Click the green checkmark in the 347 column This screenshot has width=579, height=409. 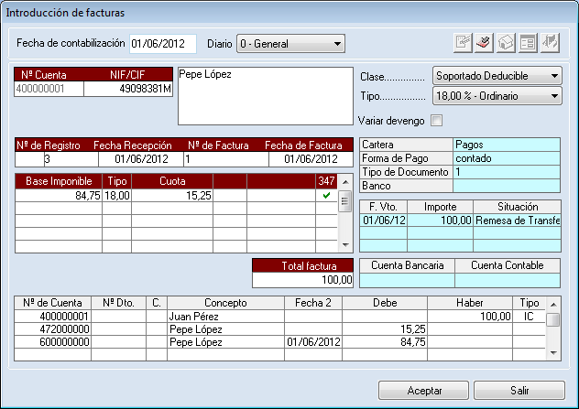pos(327,195)
